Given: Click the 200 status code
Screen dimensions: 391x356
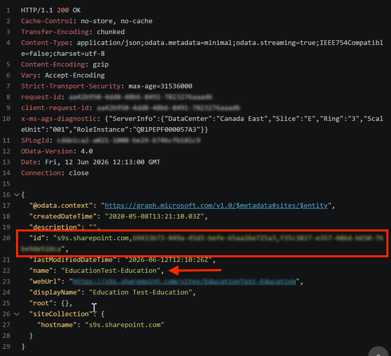Looking at the screenshot, I should [x=63, y=10].
